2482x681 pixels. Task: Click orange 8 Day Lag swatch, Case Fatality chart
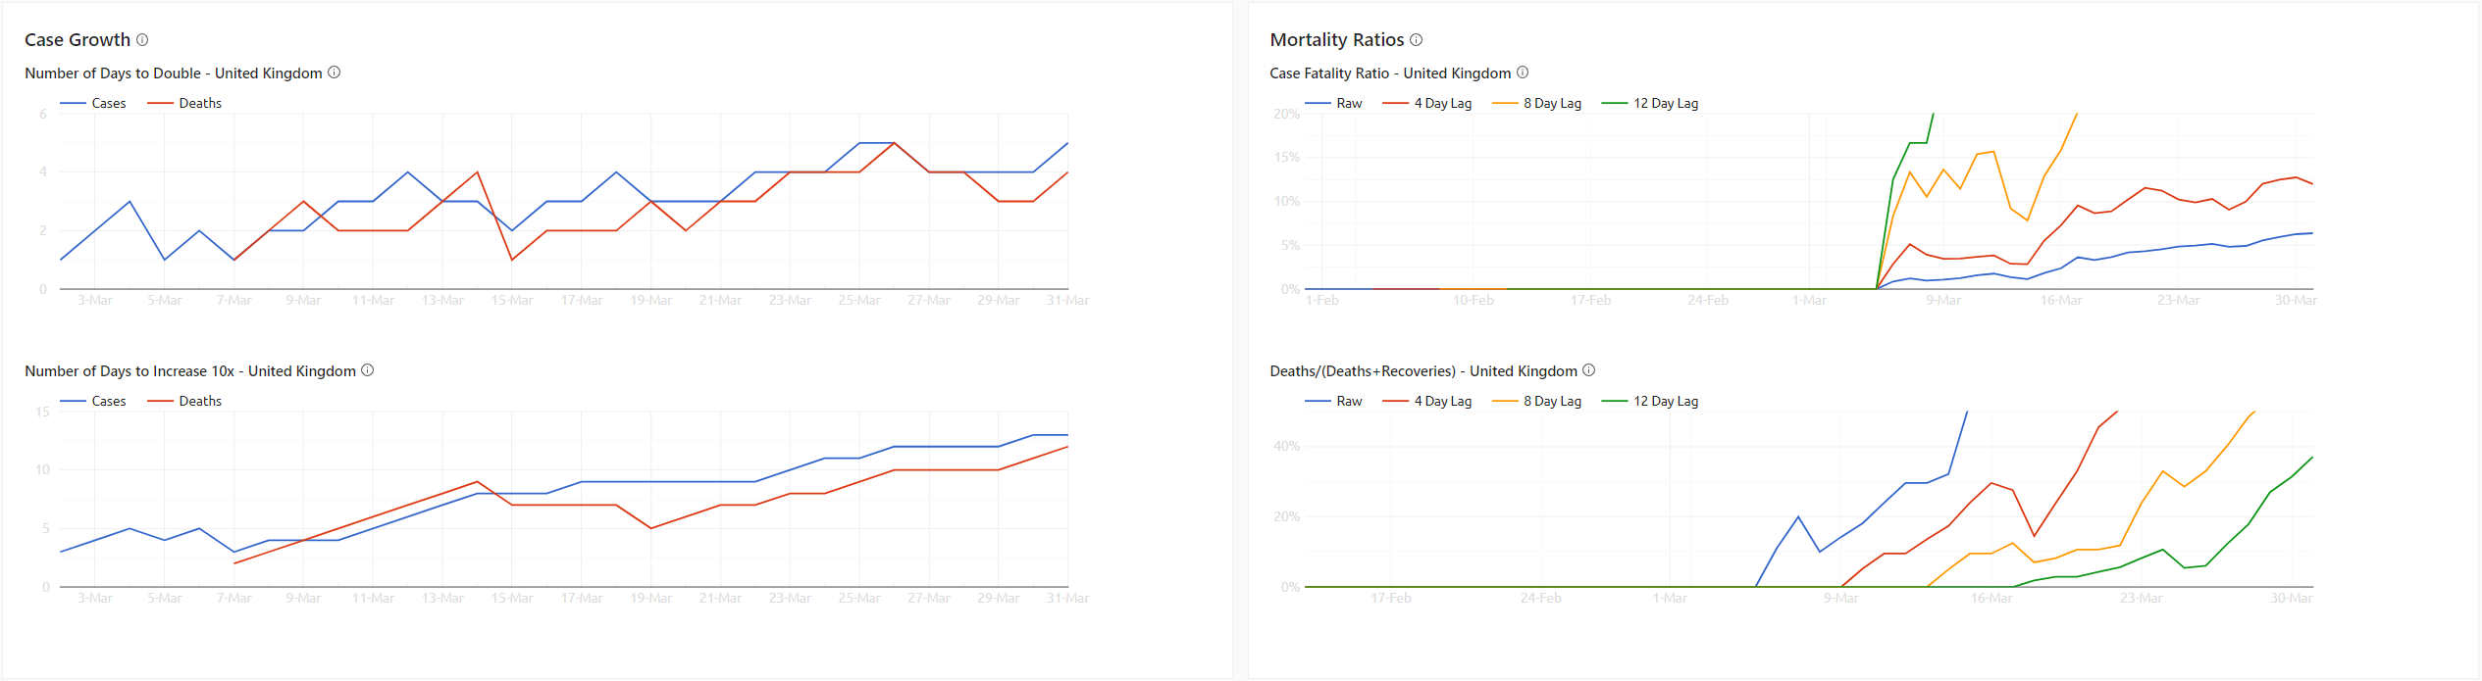pyautogui.click(x=1504, y=104)
